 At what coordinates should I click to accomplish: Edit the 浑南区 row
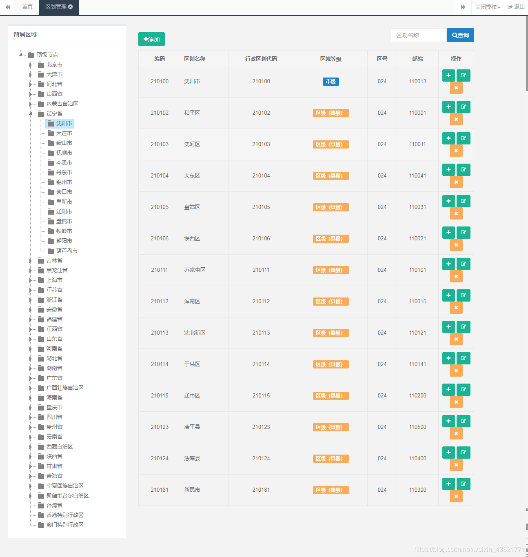[464, 295]
